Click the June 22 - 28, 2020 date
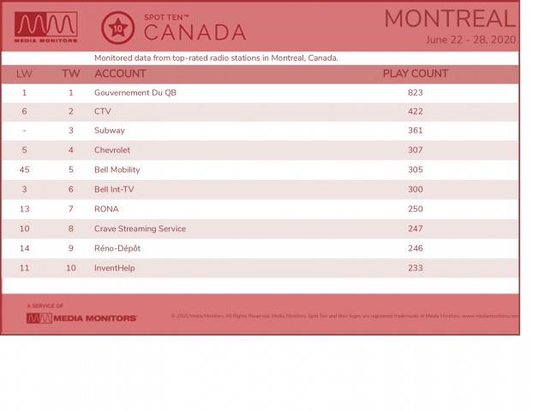533x411 pixels. click(471, 39)
